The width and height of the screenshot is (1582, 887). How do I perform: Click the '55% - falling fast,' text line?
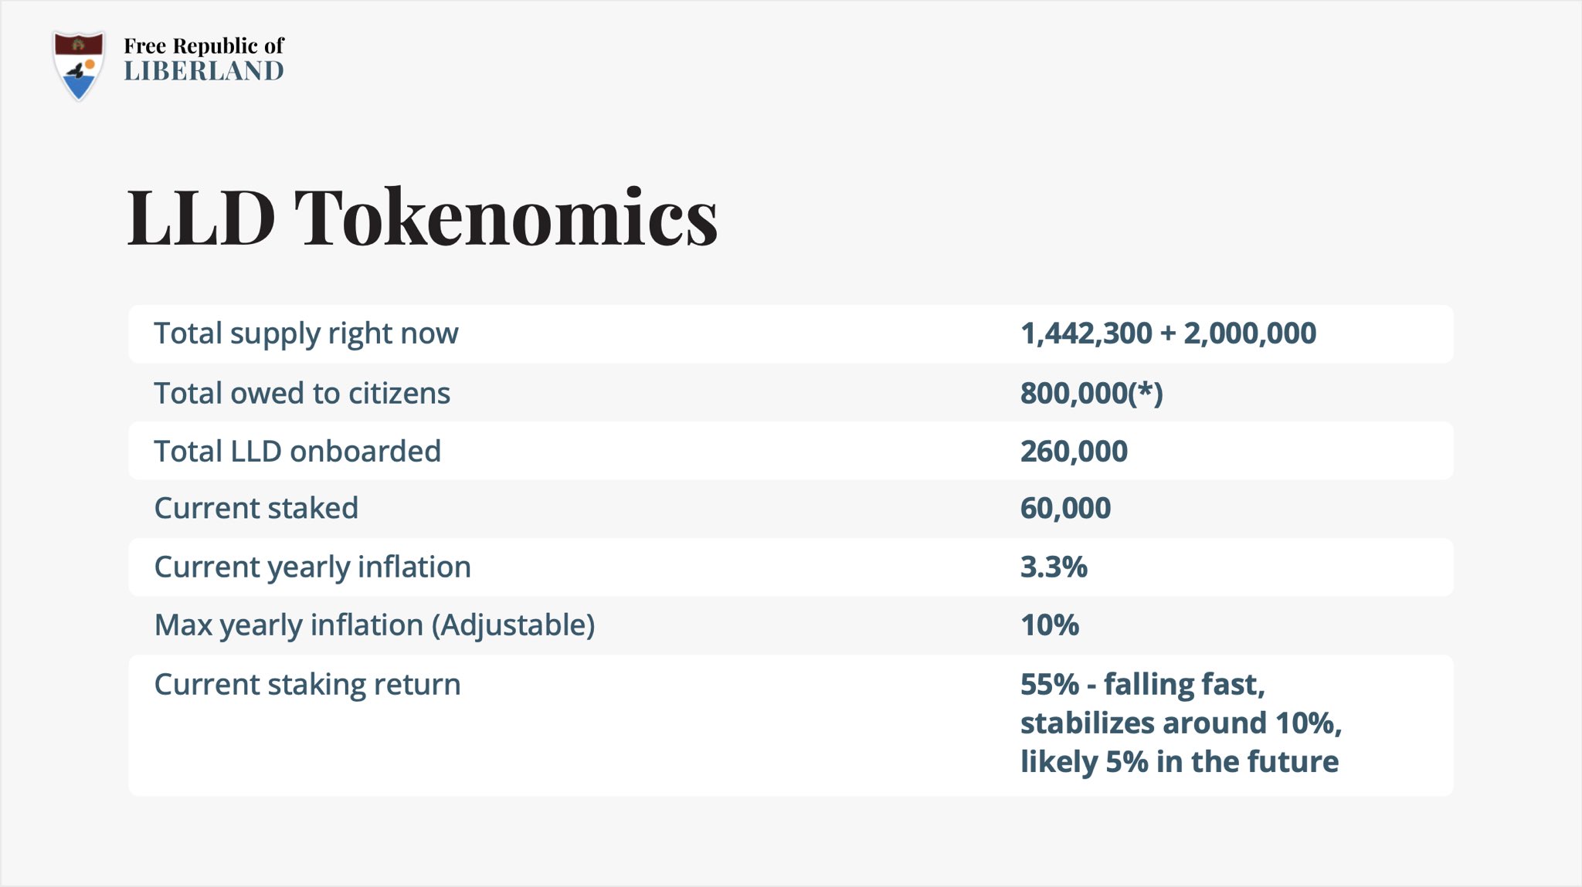coord(1142,685)
